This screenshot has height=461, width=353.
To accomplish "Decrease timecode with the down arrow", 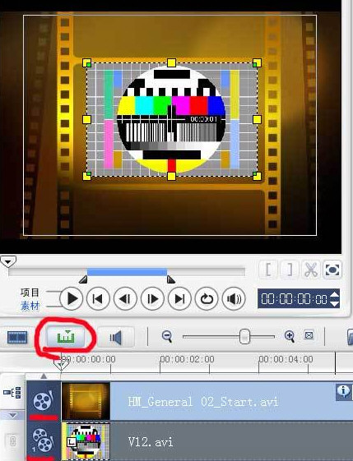I will tap(334, 303).
